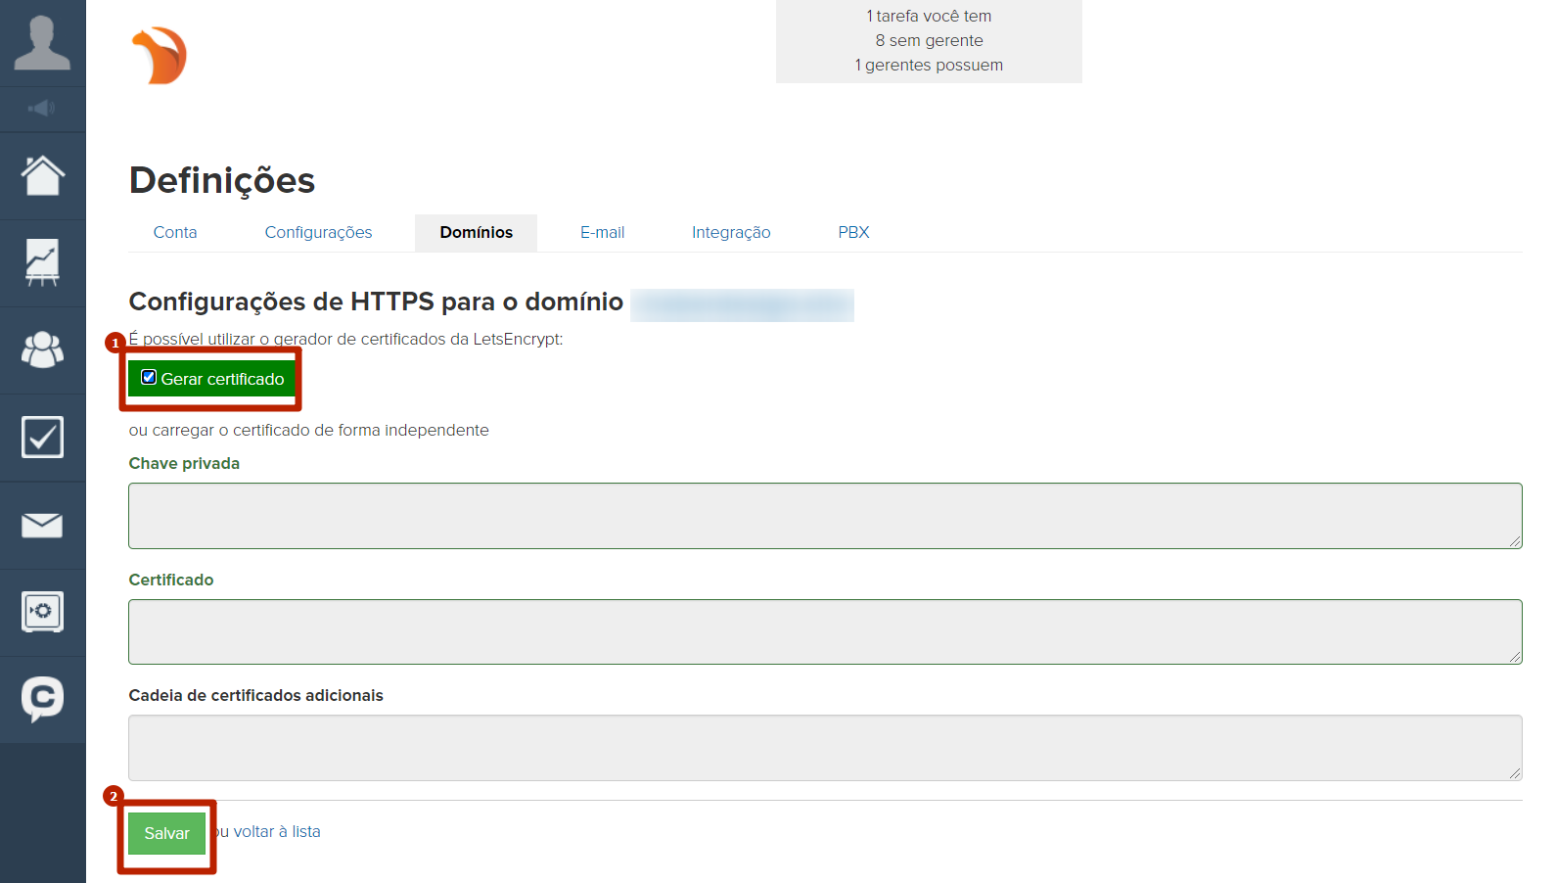Open the chat bubble icon in sidebar
The image size is (1557, 883).
tap(42, 699)
